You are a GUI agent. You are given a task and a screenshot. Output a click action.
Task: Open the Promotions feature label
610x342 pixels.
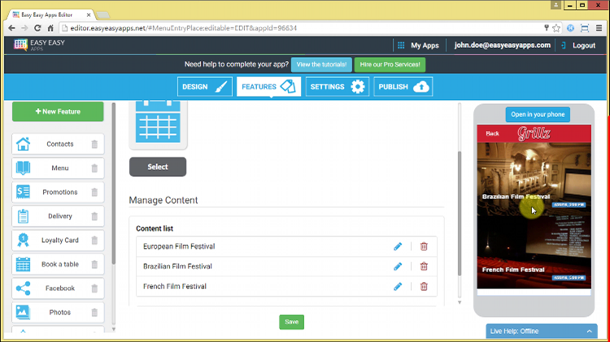coord(60,192)
